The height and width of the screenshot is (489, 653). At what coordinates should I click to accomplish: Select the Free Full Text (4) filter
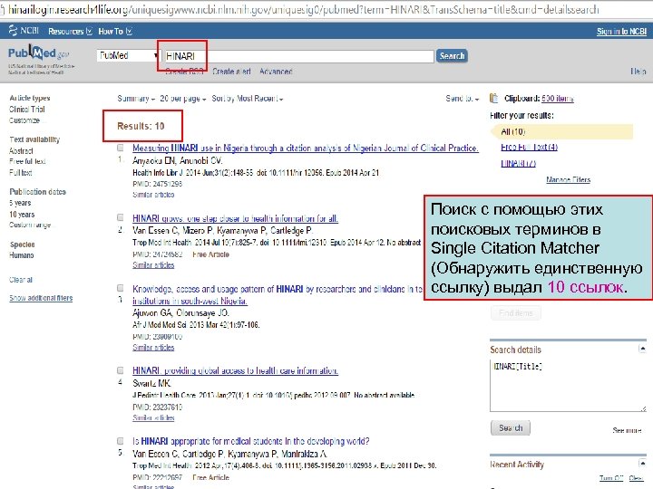[x=529, y=147]
